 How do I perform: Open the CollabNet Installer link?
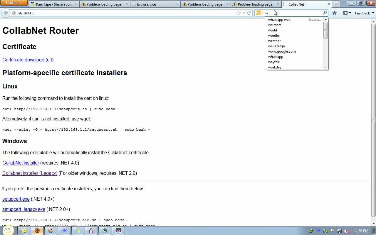[x=21, y=163]
